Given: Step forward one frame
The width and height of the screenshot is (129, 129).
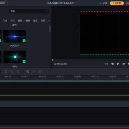Looking at the screenshot, I should (124, 64).
